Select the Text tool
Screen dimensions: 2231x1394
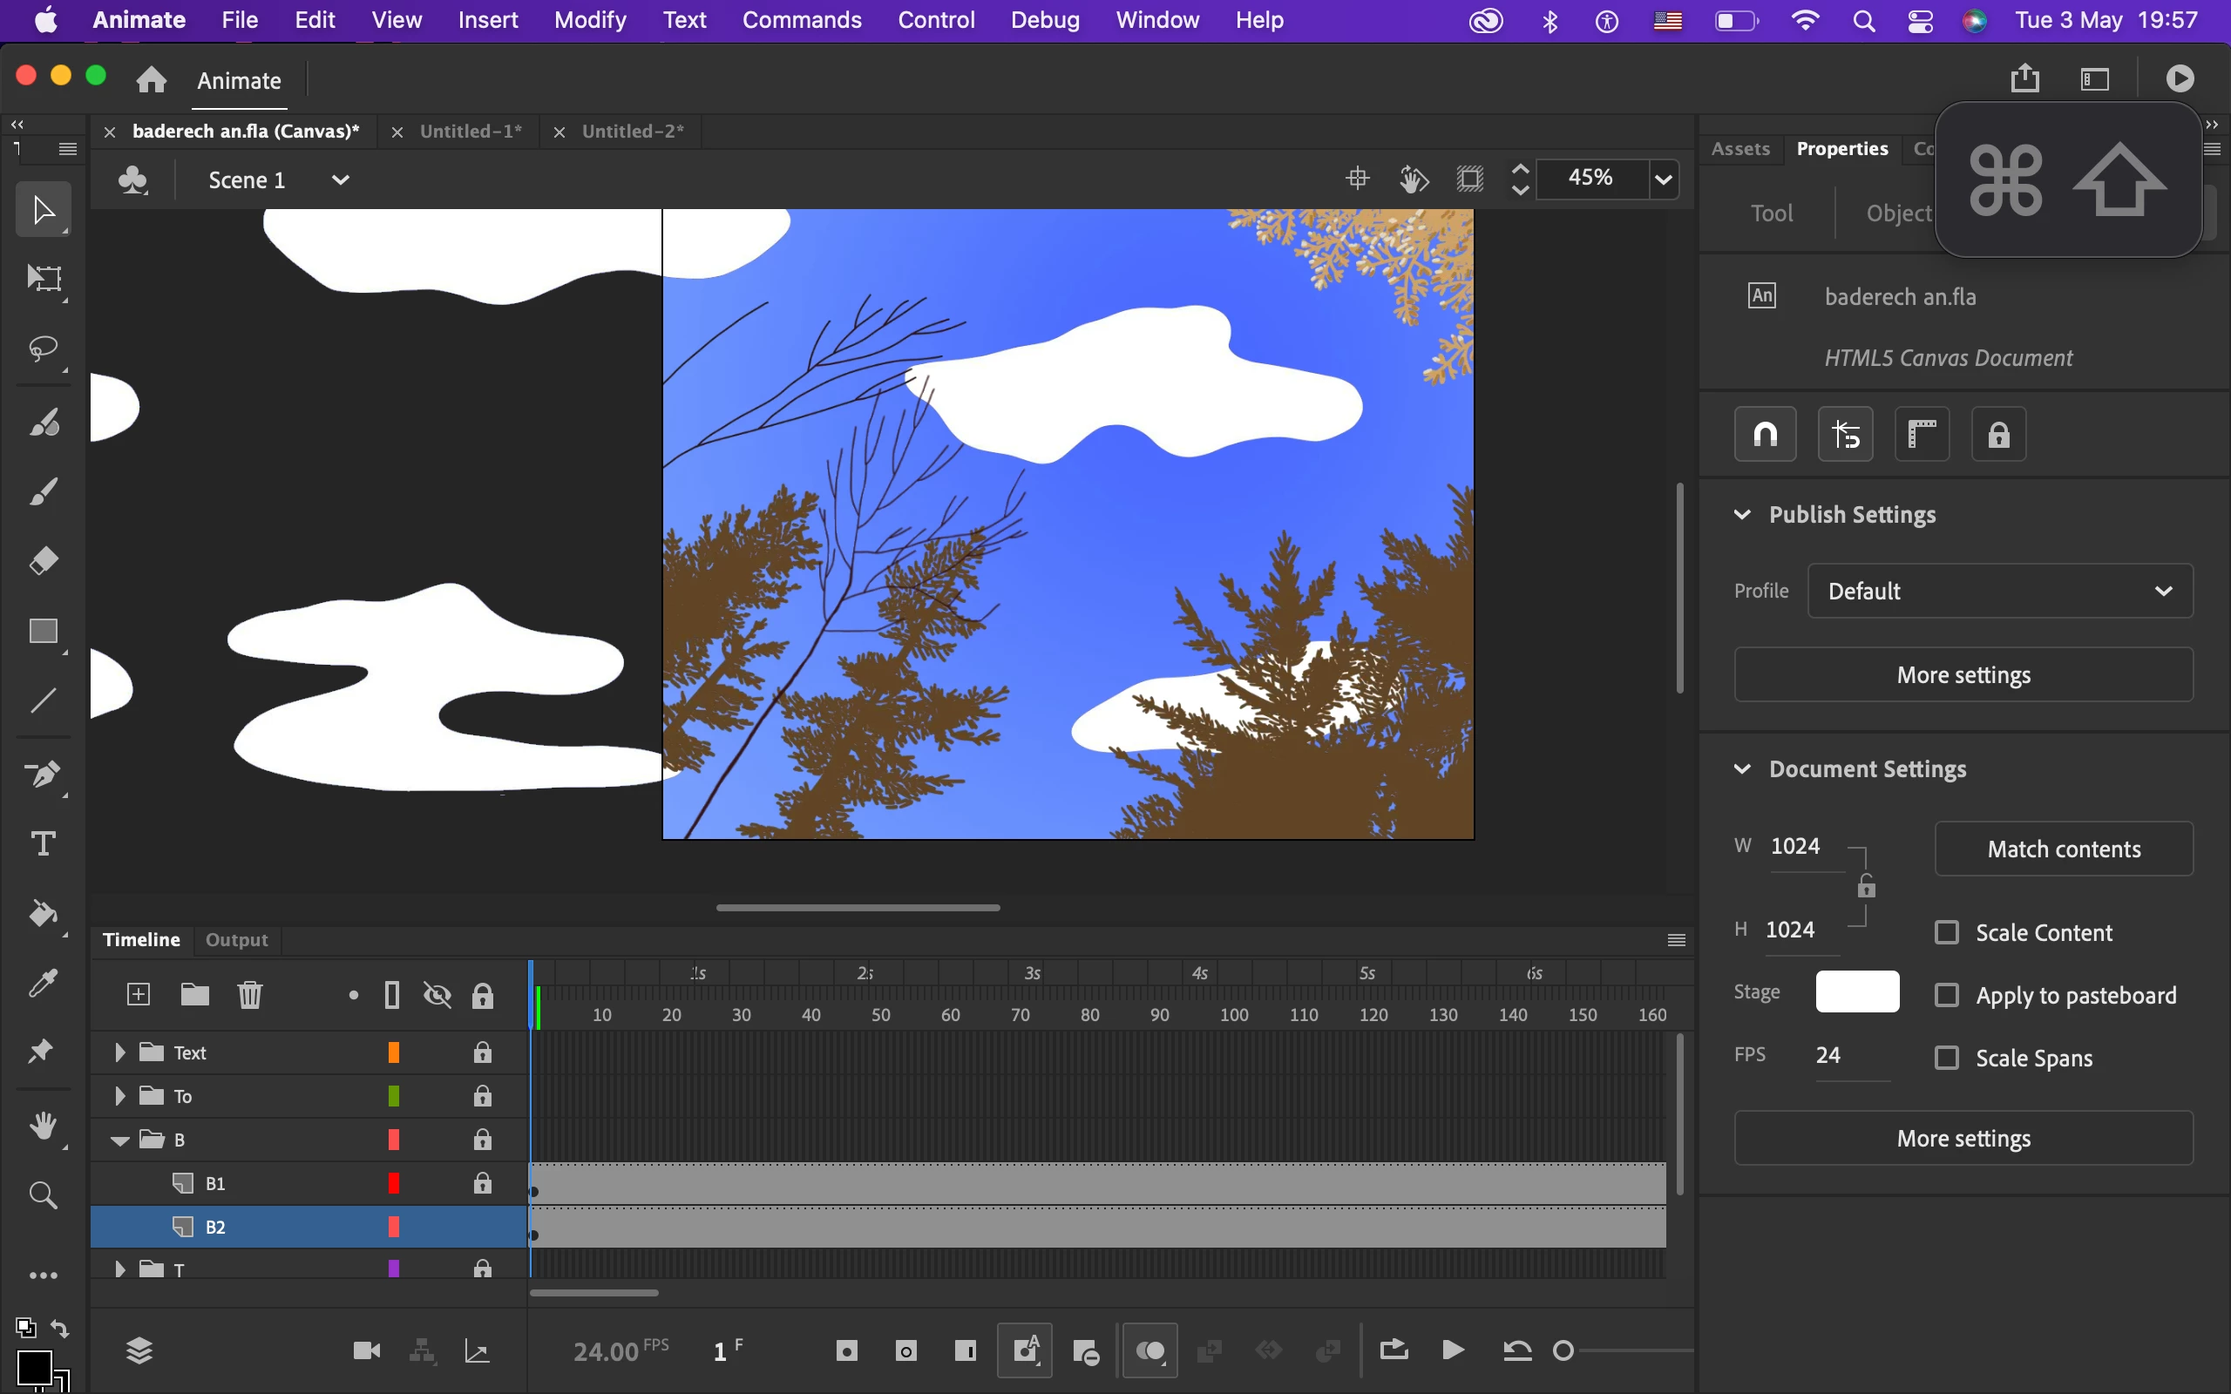click(43, 843)
